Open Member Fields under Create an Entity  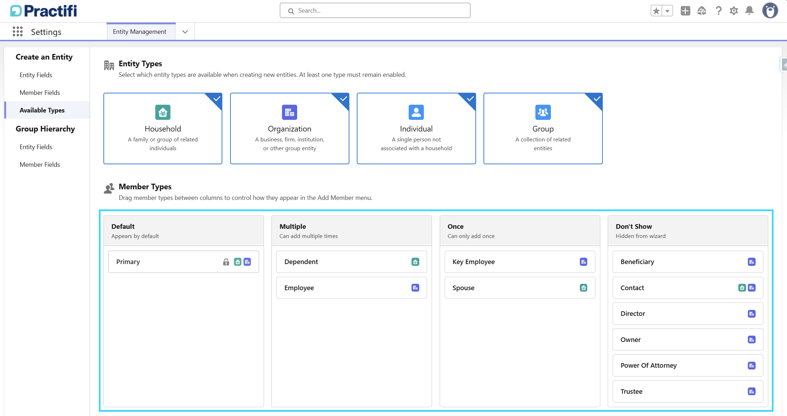(x=40, y=93)
